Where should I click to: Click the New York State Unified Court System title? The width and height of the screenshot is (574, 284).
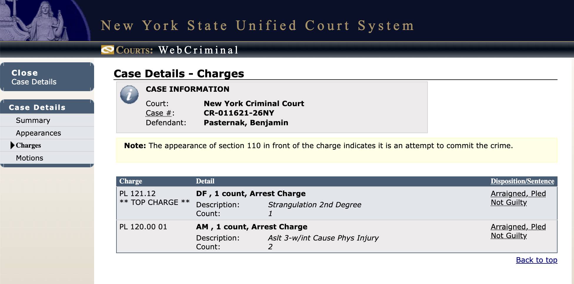[x=257, y=26]
